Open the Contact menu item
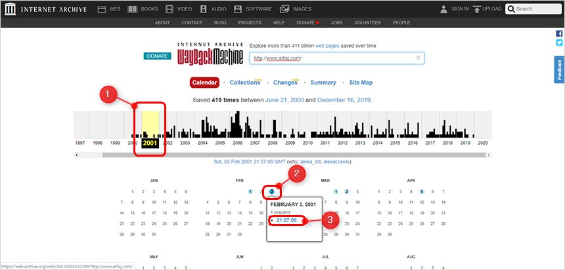Viewport: 565px width, 270px height. (192, 23)
